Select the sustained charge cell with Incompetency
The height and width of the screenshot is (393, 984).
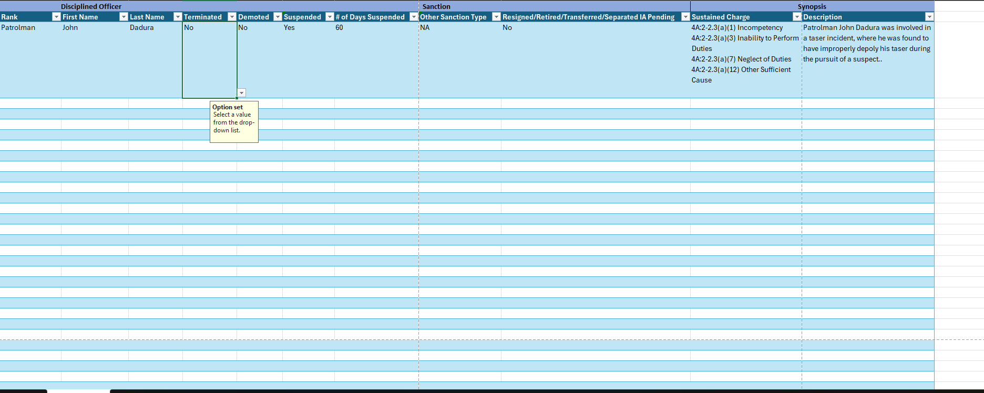(746, 60)
